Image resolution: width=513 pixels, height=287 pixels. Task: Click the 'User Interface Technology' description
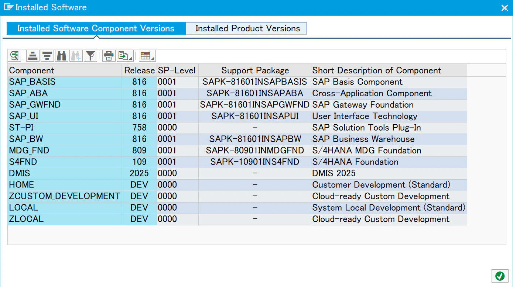click(x=389, y=116)
